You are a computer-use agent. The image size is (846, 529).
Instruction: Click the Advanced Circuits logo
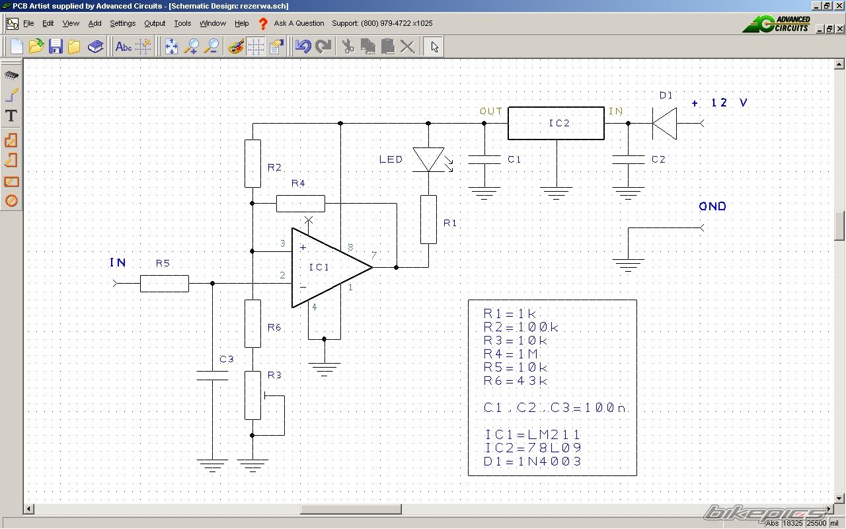[x=777, y=24]
